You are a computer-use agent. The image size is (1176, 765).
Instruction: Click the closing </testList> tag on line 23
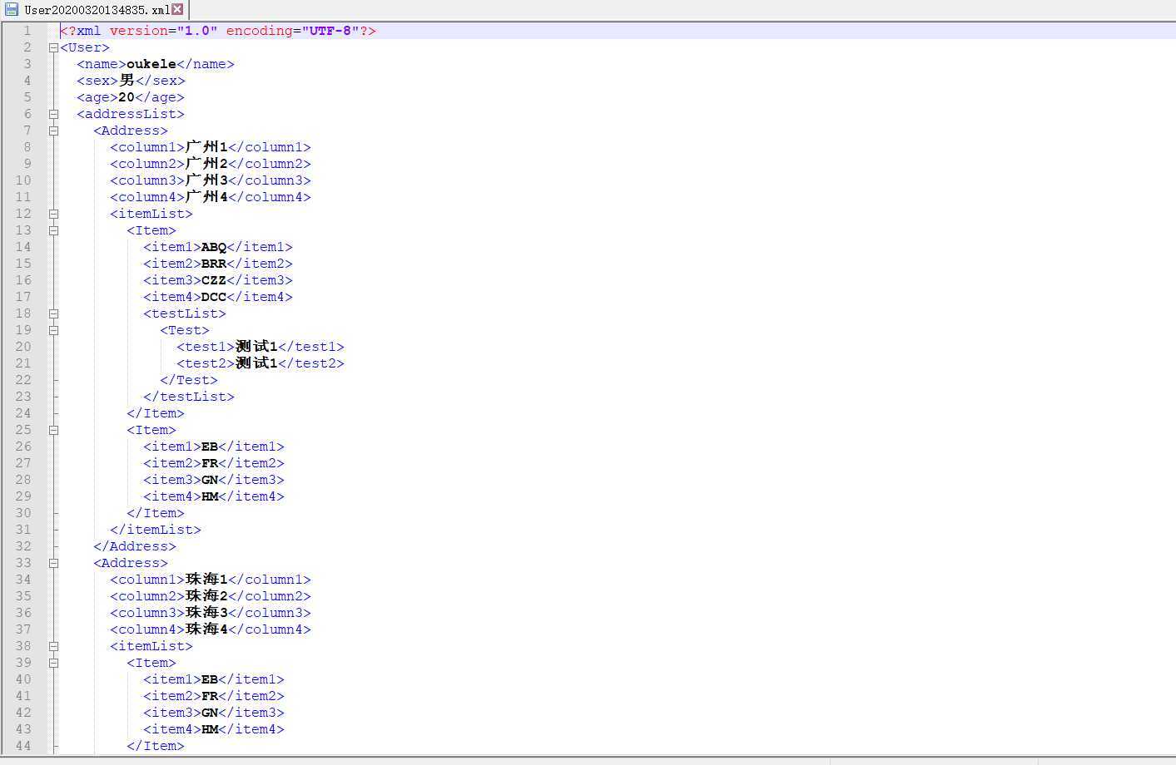coord(189,397)
